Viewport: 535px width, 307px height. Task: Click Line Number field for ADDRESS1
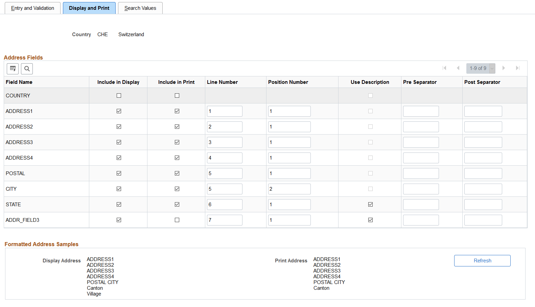[x=225, y=111]
